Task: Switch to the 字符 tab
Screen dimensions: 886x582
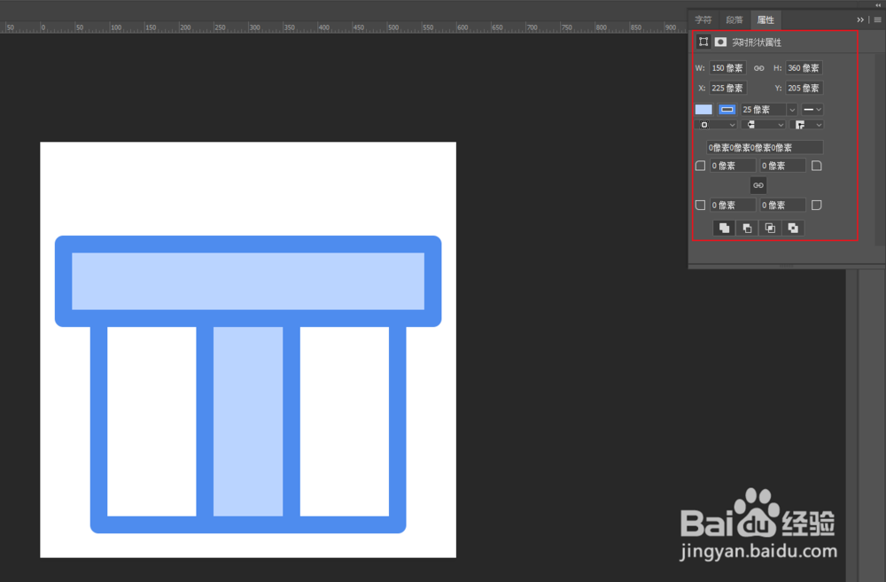Action: [x=703, y=19]
